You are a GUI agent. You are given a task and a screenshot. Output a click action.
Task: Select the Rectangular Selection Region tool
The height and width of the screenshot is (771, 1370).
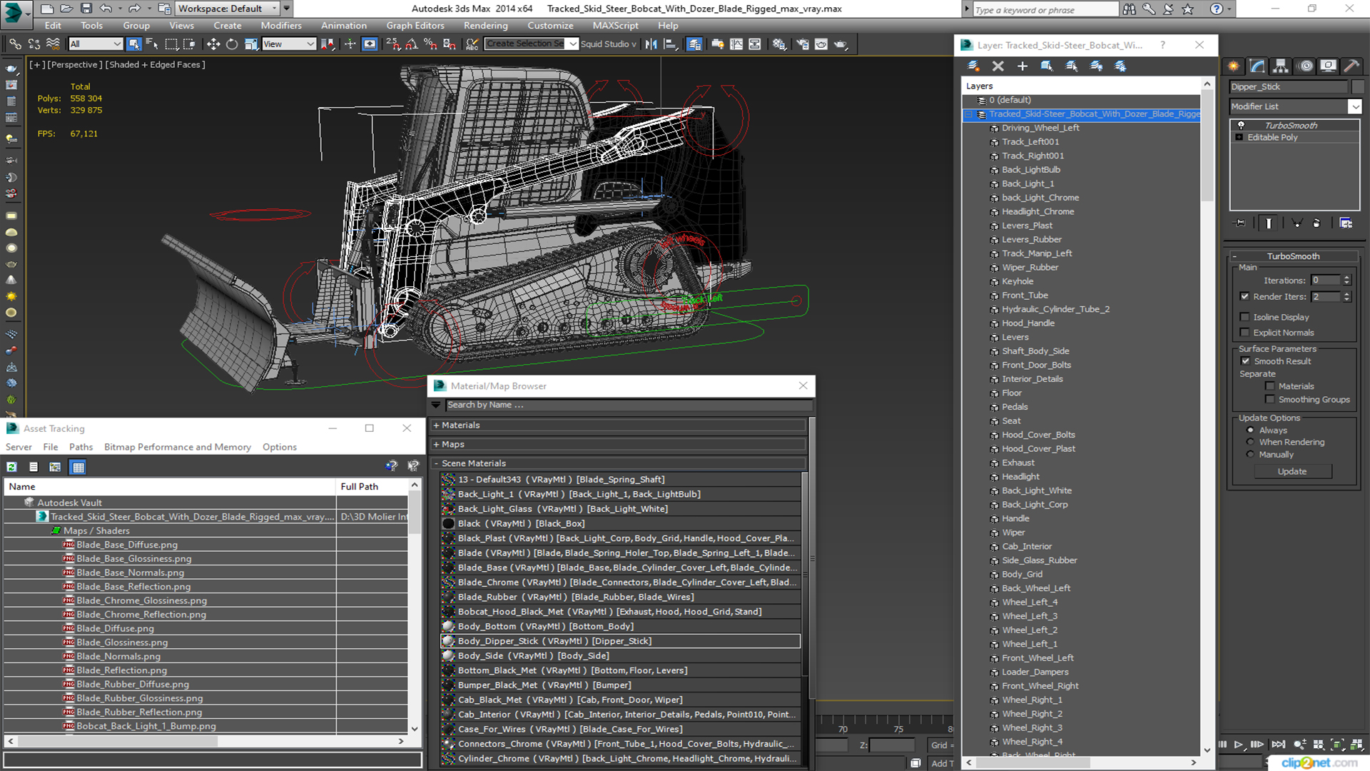(x=171, y=44)
